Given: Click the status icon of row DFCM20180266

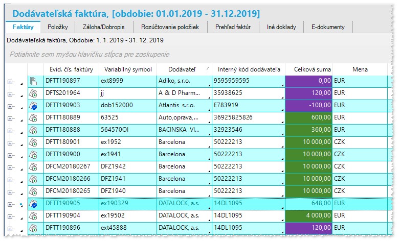Looking at the screenshot, I should (33, 179).
